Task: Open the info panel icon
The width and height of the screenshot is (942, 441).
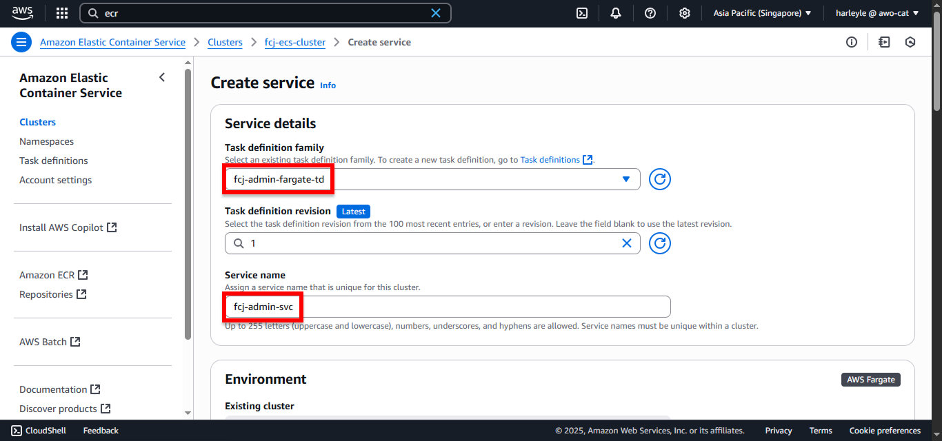Action: coord(852,42)
